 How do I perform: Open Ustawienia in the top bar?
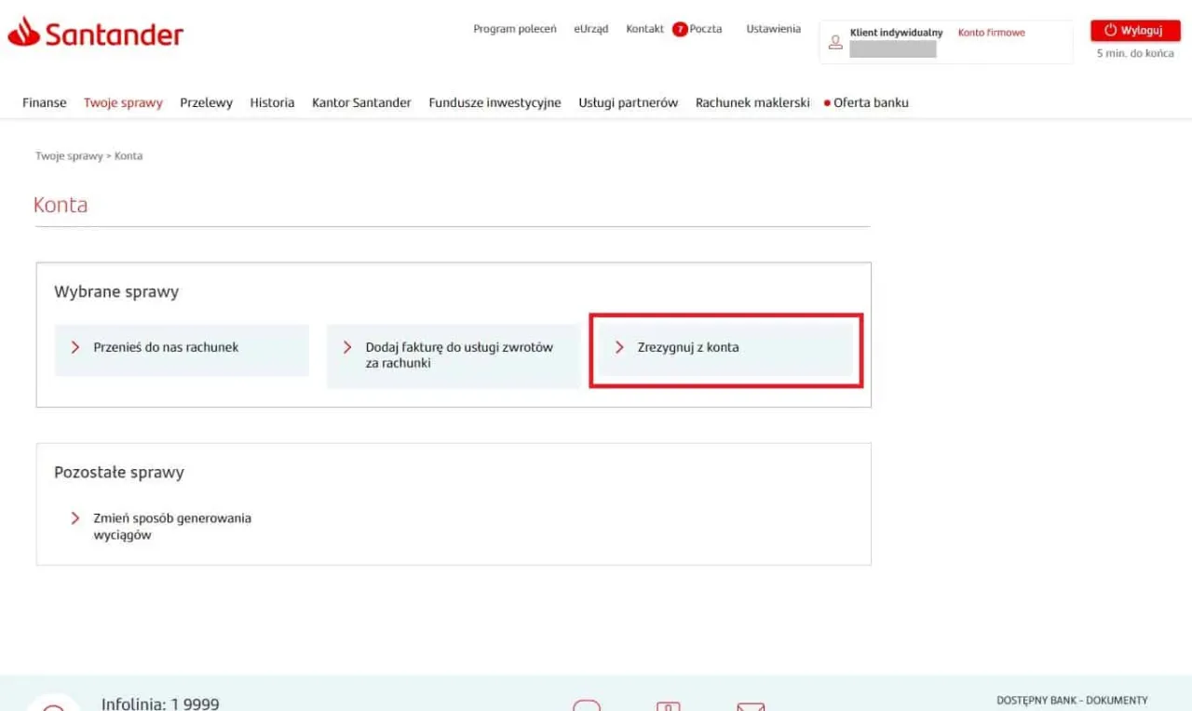click(773, 29)
